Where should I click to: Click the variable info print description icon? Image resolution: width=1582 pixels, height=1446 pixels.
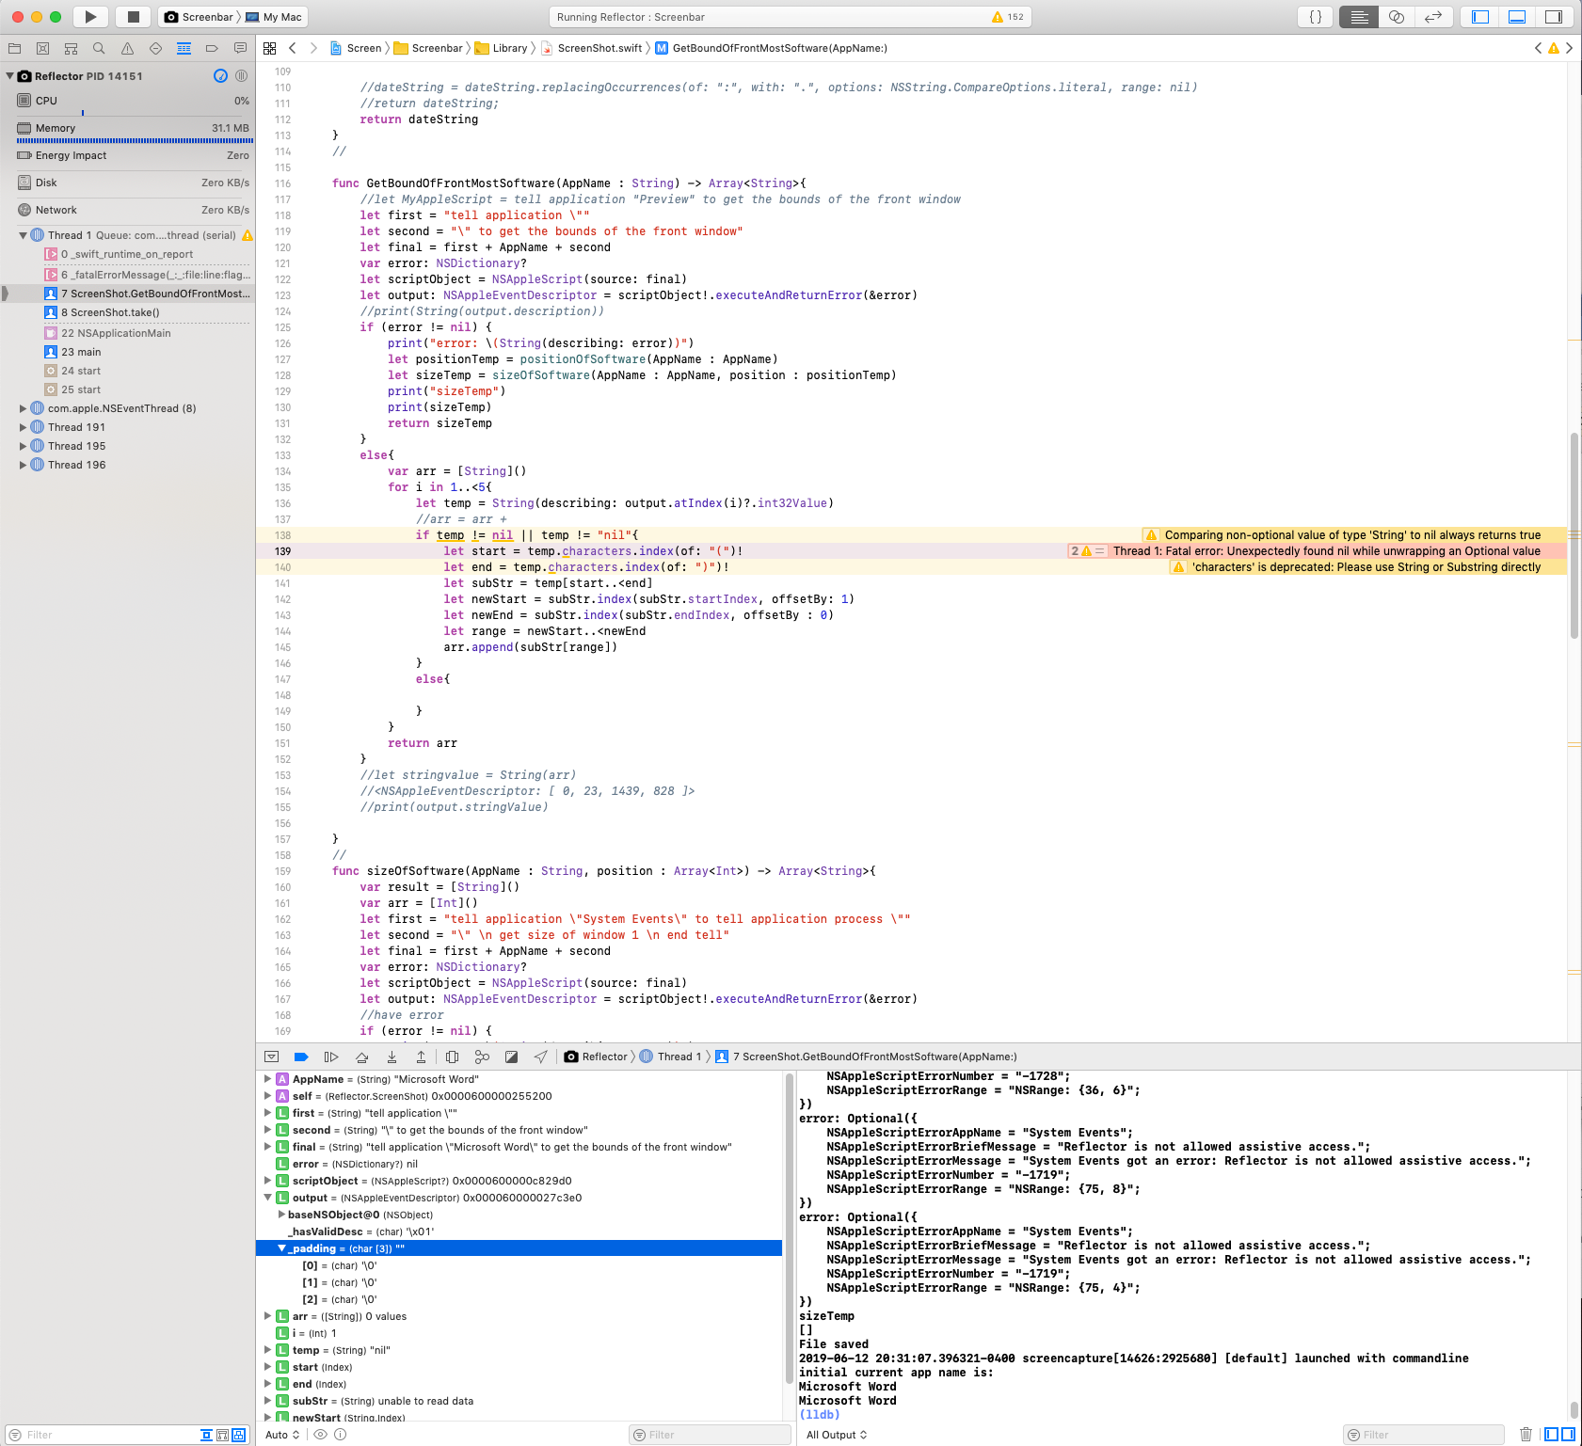(x=341, y=1435)
